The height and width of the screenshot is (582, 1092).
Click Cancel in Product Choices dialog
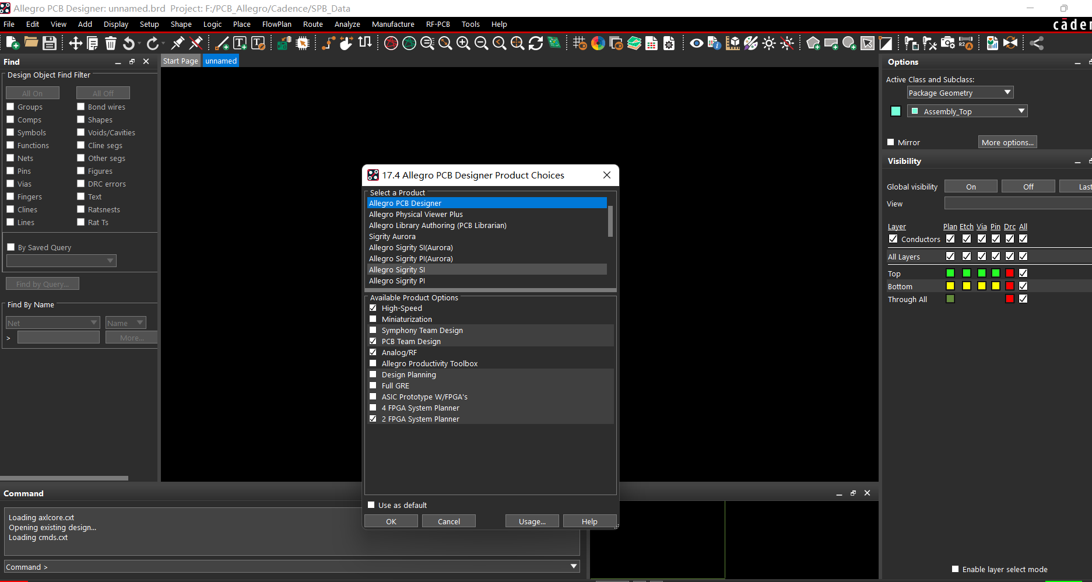[x=449, y=521]
